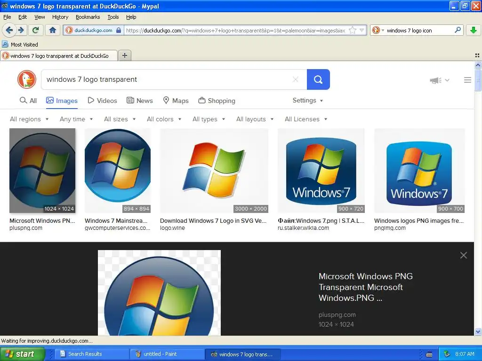
Task: Submit search with blue magnifier button
Action: [318, 79]
